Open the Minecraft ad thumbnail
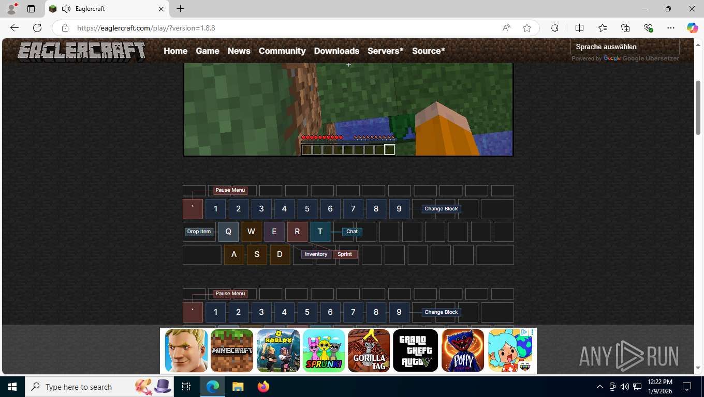Image resolution: width=704 pixels, height=397 pixels. (232, 350)
